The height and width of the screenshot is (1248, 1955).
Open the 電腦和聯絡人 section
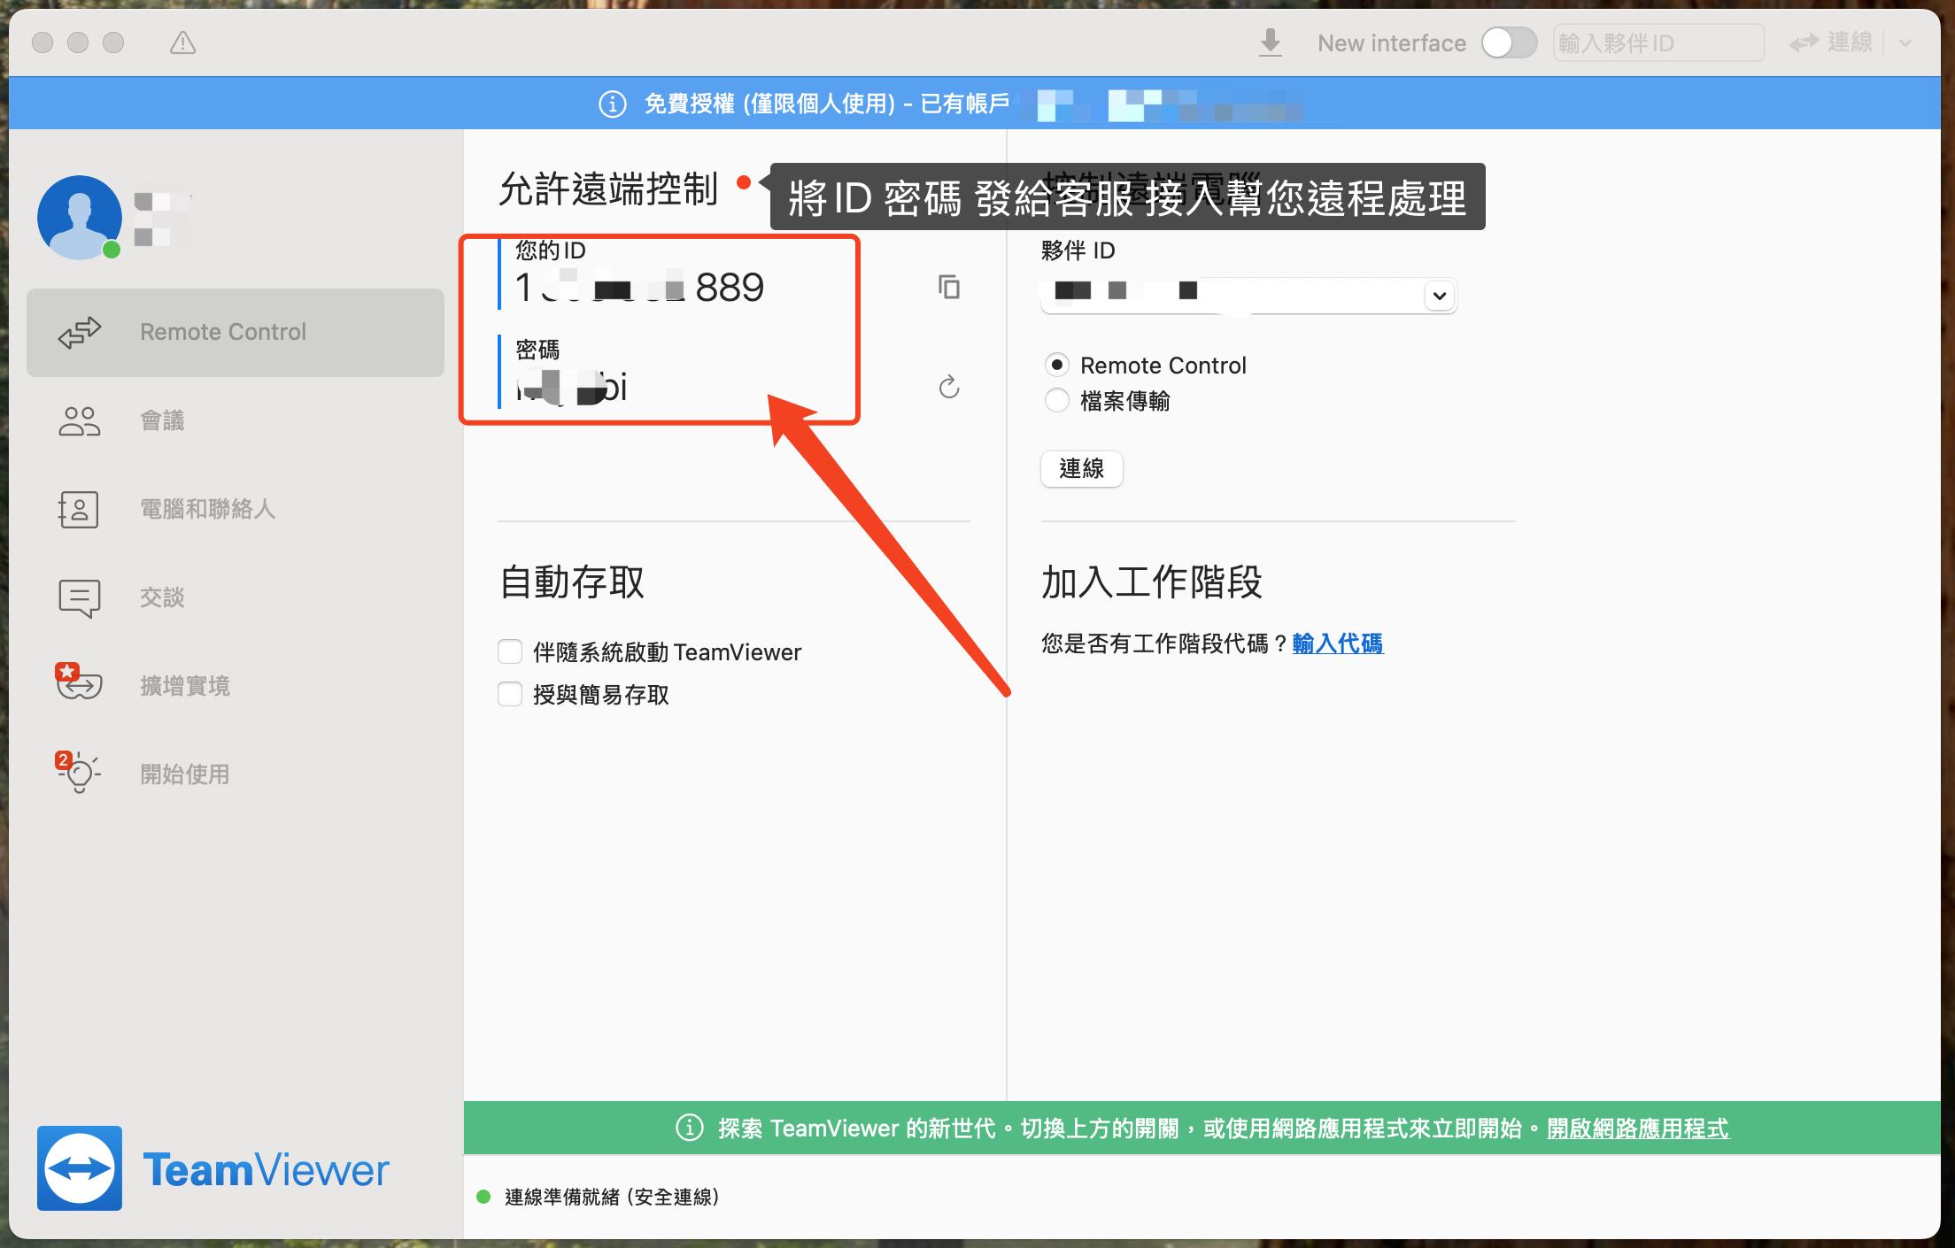point(236,509)
